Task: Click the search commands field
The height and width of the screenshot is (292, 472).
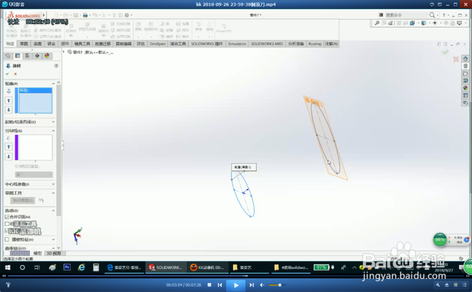Action: coord(406,15)
